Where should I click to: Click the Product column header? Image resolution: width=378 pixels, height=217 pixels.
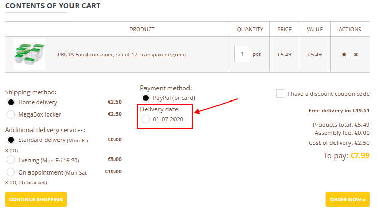coord(142,30)
